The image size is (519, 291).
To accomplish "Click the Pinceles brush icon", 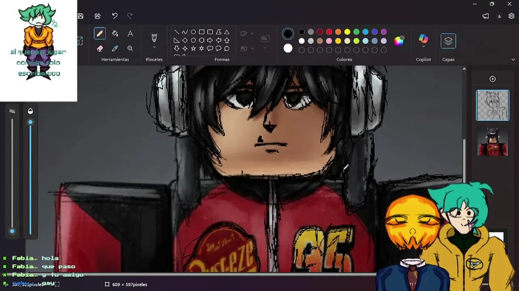I will point(154,38).
